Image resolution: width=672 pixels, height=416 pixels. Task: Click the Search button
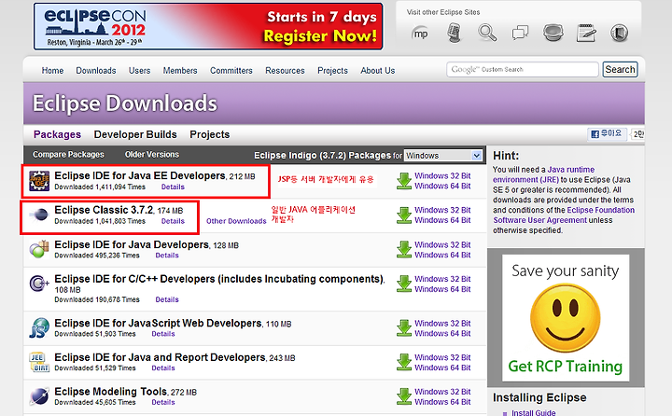pyautogui.click(x=620, y=69)
